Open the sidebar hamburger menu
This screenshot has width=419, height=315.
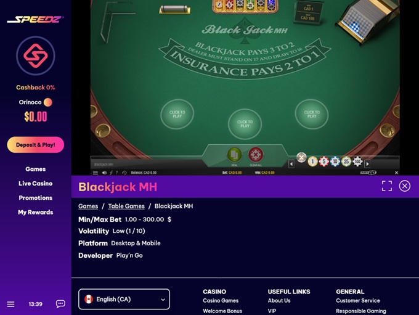[x=10, y=304]
